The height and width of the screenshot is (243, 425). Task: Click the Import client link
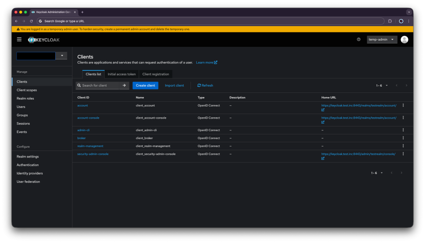174,85
